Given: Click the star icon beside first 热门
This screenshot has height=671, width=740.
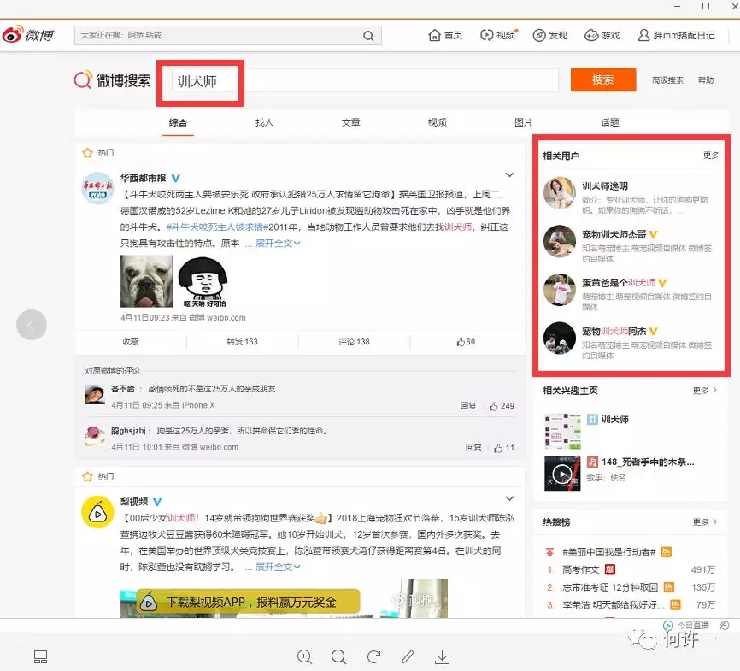Looking at the screenshot, I should pos(87,153).
